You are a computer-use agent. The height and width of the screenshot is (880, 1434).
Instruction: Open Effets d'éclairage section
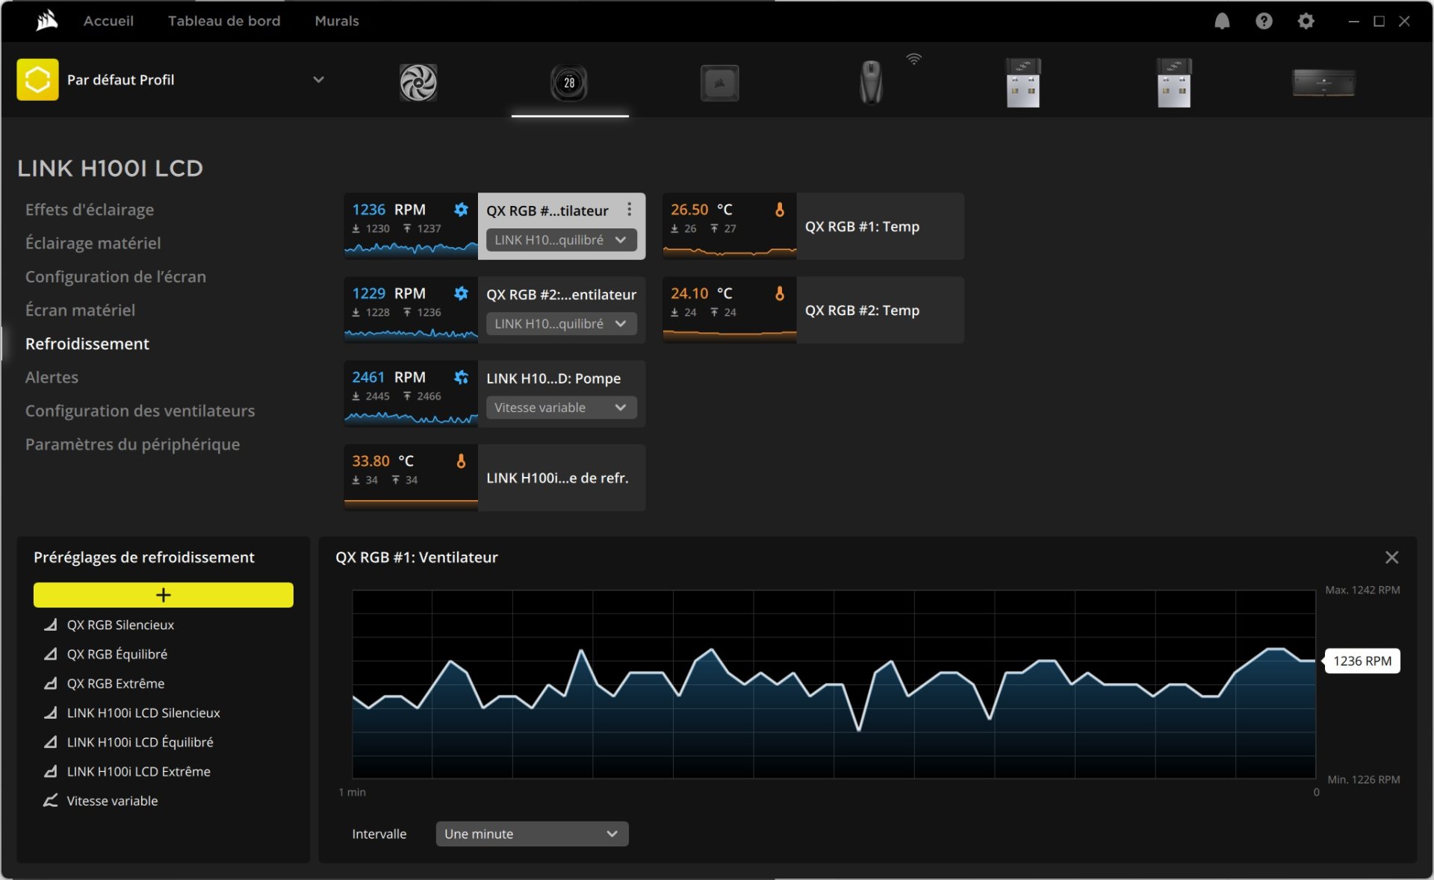(x=90, y=210)
